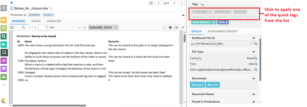Collapse the Downloads section
The width and height of the screenshot is (307, 107).
pos(254,78)
